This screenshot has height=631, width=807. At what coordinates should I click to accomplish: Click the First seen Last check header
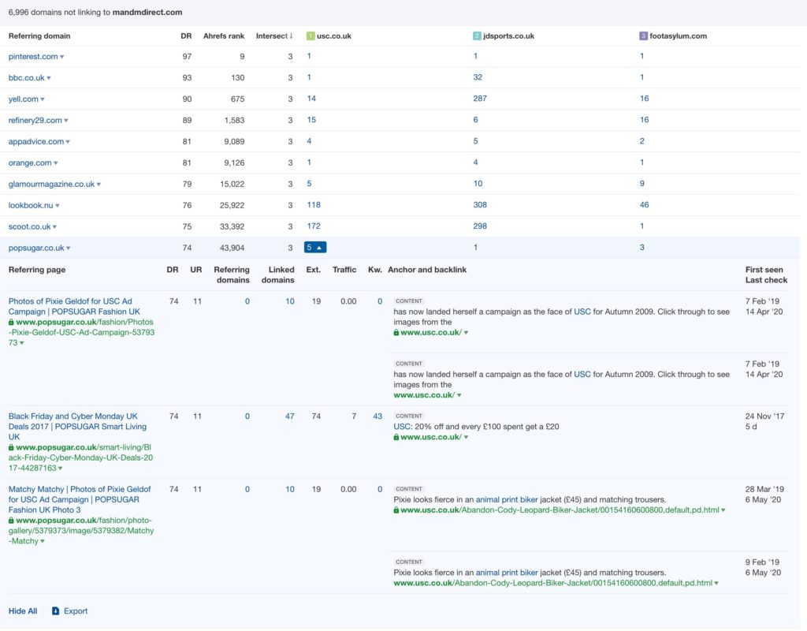pos(766,275)
